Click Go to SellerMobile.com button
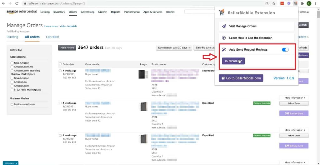320x165 pixels. coord(241,78)
